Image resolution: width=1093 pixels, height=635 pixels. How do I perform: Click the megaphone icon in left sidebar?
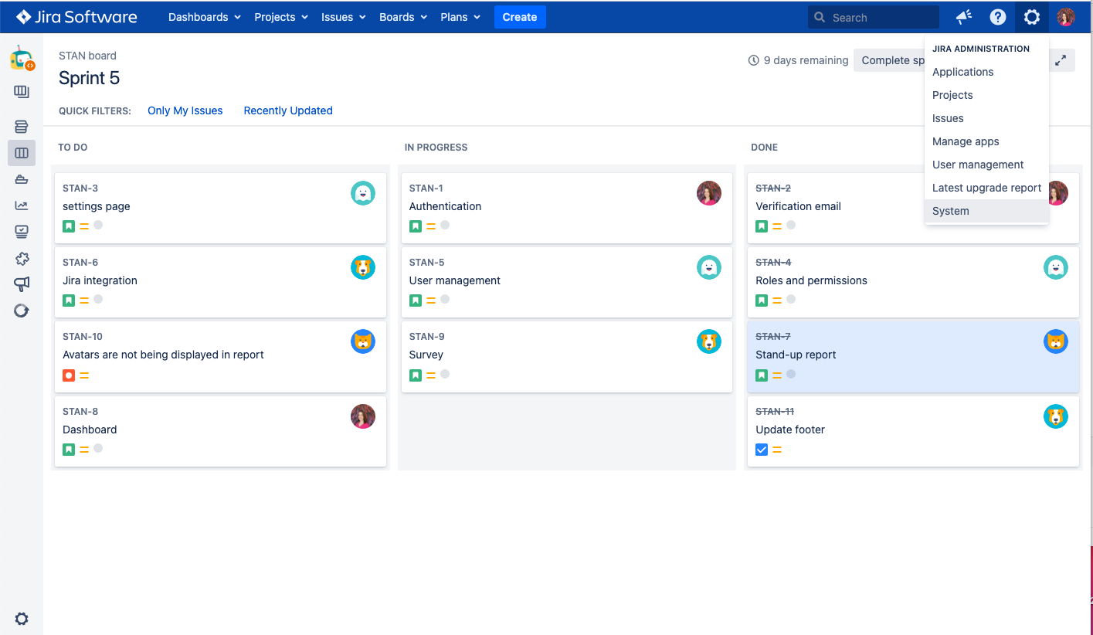tap(22, 284)
